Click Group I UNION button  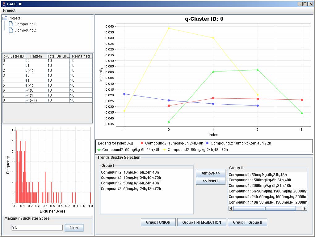point(158,222)
